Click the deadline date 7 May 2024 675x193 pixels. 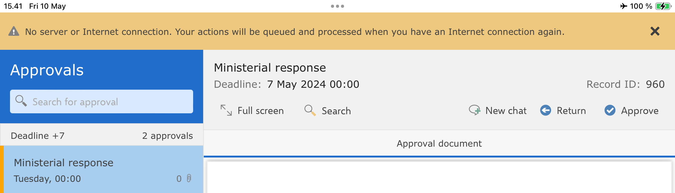coord(313,84)
